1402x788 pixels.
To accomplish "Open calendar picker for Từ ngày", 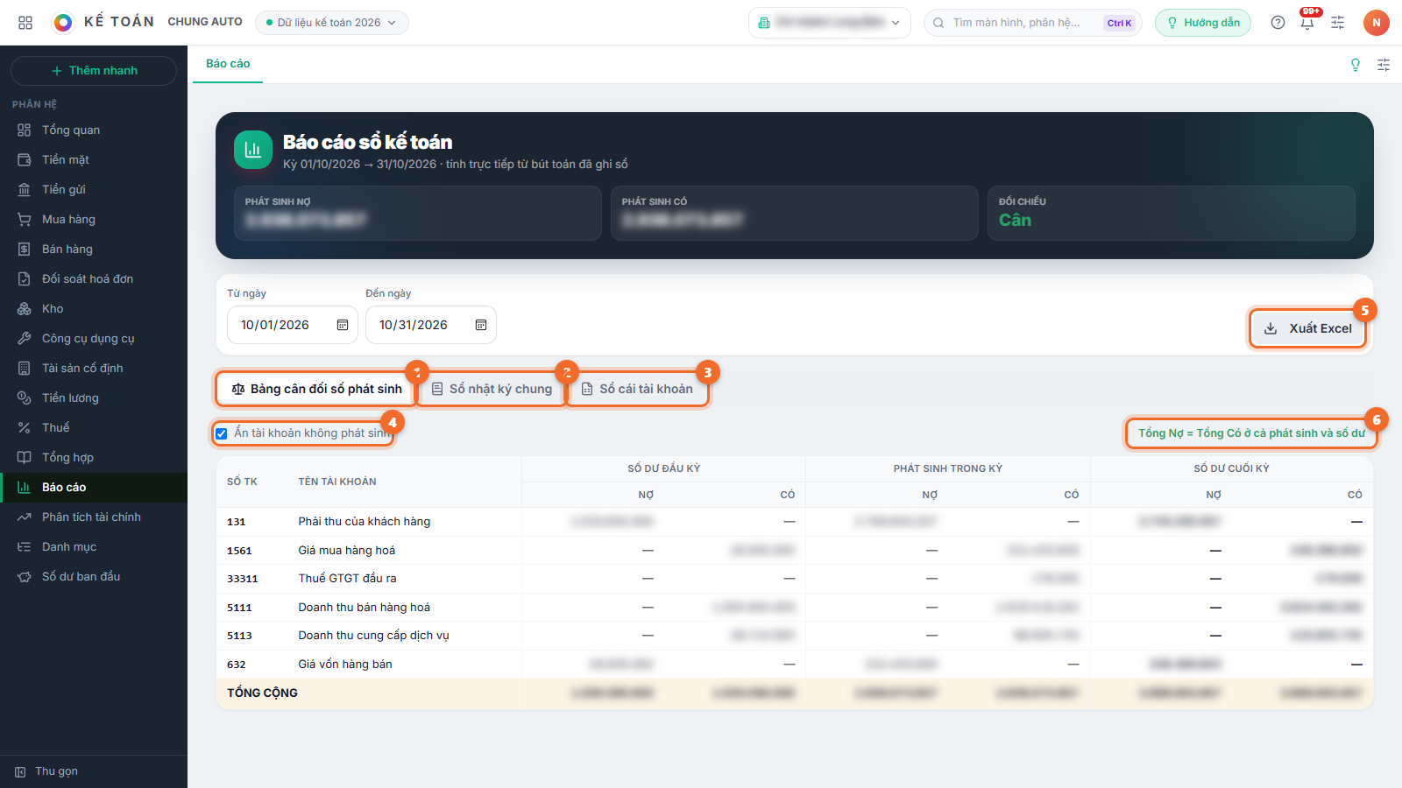I will pos(343,325).
